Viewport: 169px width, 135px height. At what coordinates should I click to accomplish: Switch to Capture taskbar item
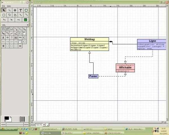[x=114, y=129]
